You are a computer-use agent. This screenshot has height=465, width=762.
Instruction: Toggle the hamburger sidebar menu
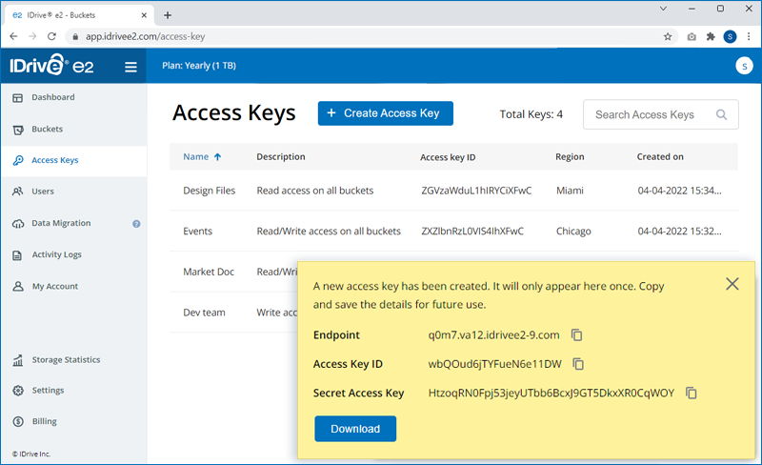(x=130, y=67)
